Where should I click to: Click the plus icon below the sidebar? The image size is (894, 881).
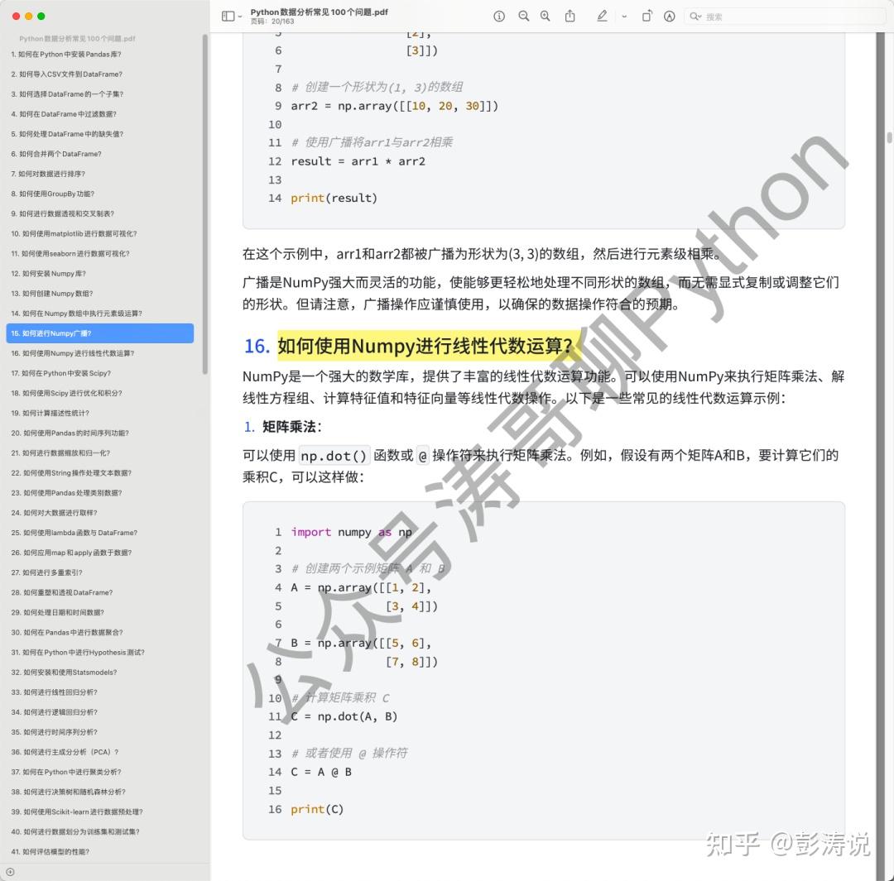(x=10, y=872)
